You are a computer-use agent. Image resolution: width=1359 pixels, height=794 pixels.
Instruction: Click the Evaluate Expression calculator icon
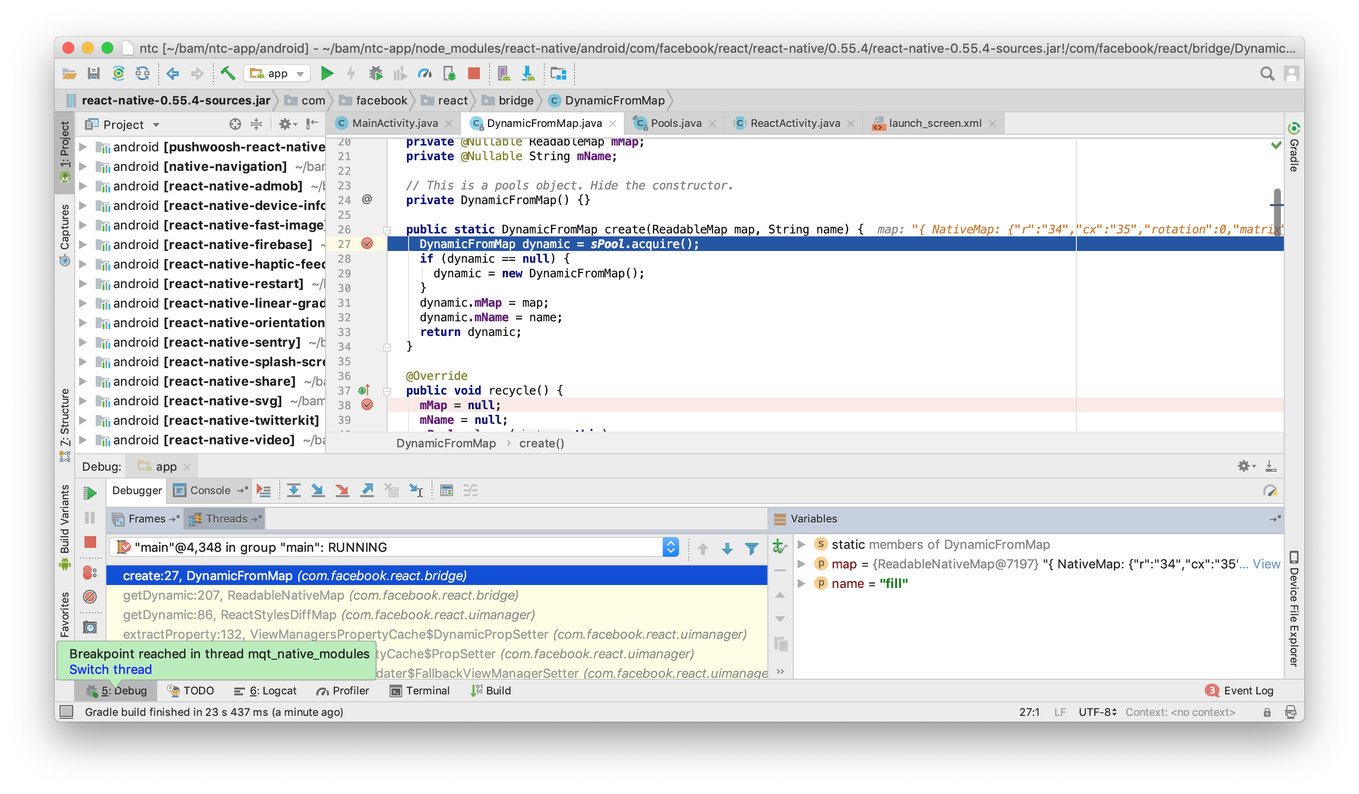446,490
